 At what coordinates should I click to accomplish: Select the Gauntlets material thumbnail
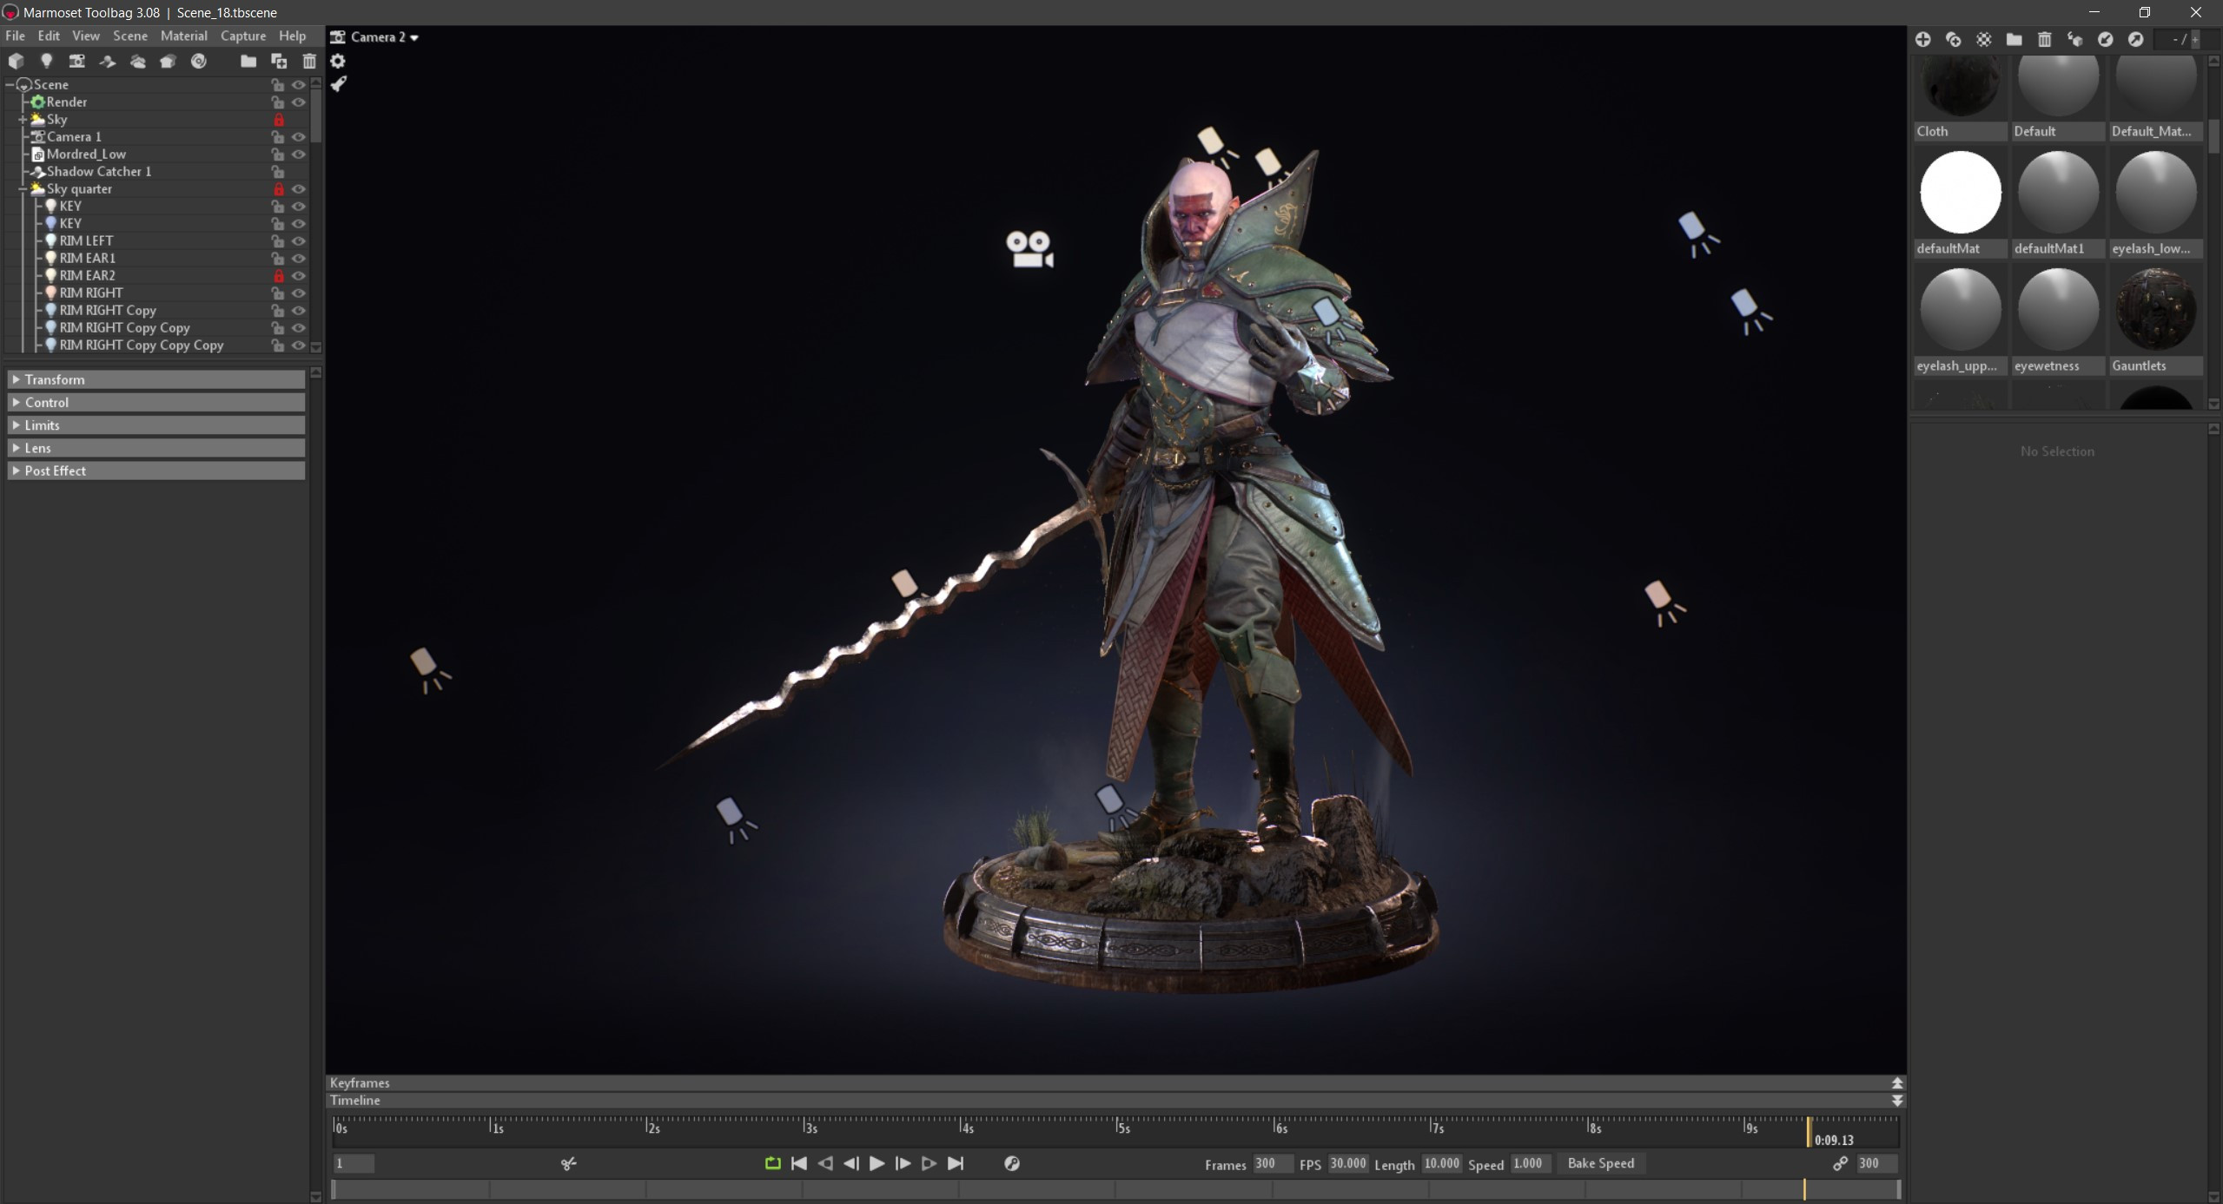pyautogui.click(x=2155, y=310)
